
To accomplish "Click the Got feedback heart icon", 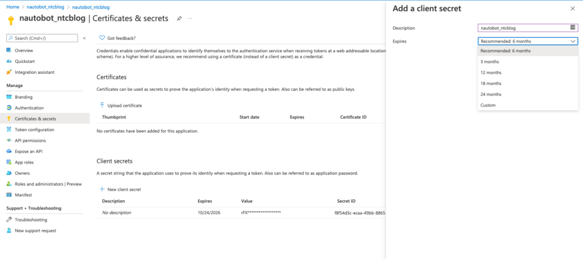I will click(x=102, y=38).
